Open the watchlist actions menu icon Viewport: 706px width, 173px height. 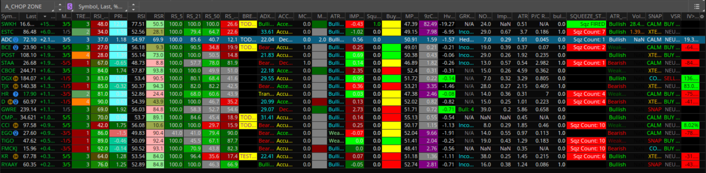[x=697, y=6]
